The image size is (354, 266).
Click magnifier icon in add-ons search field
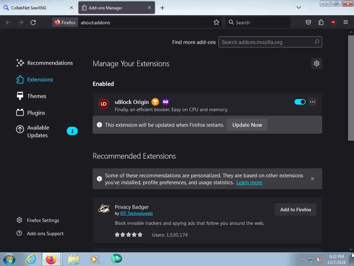317,42
